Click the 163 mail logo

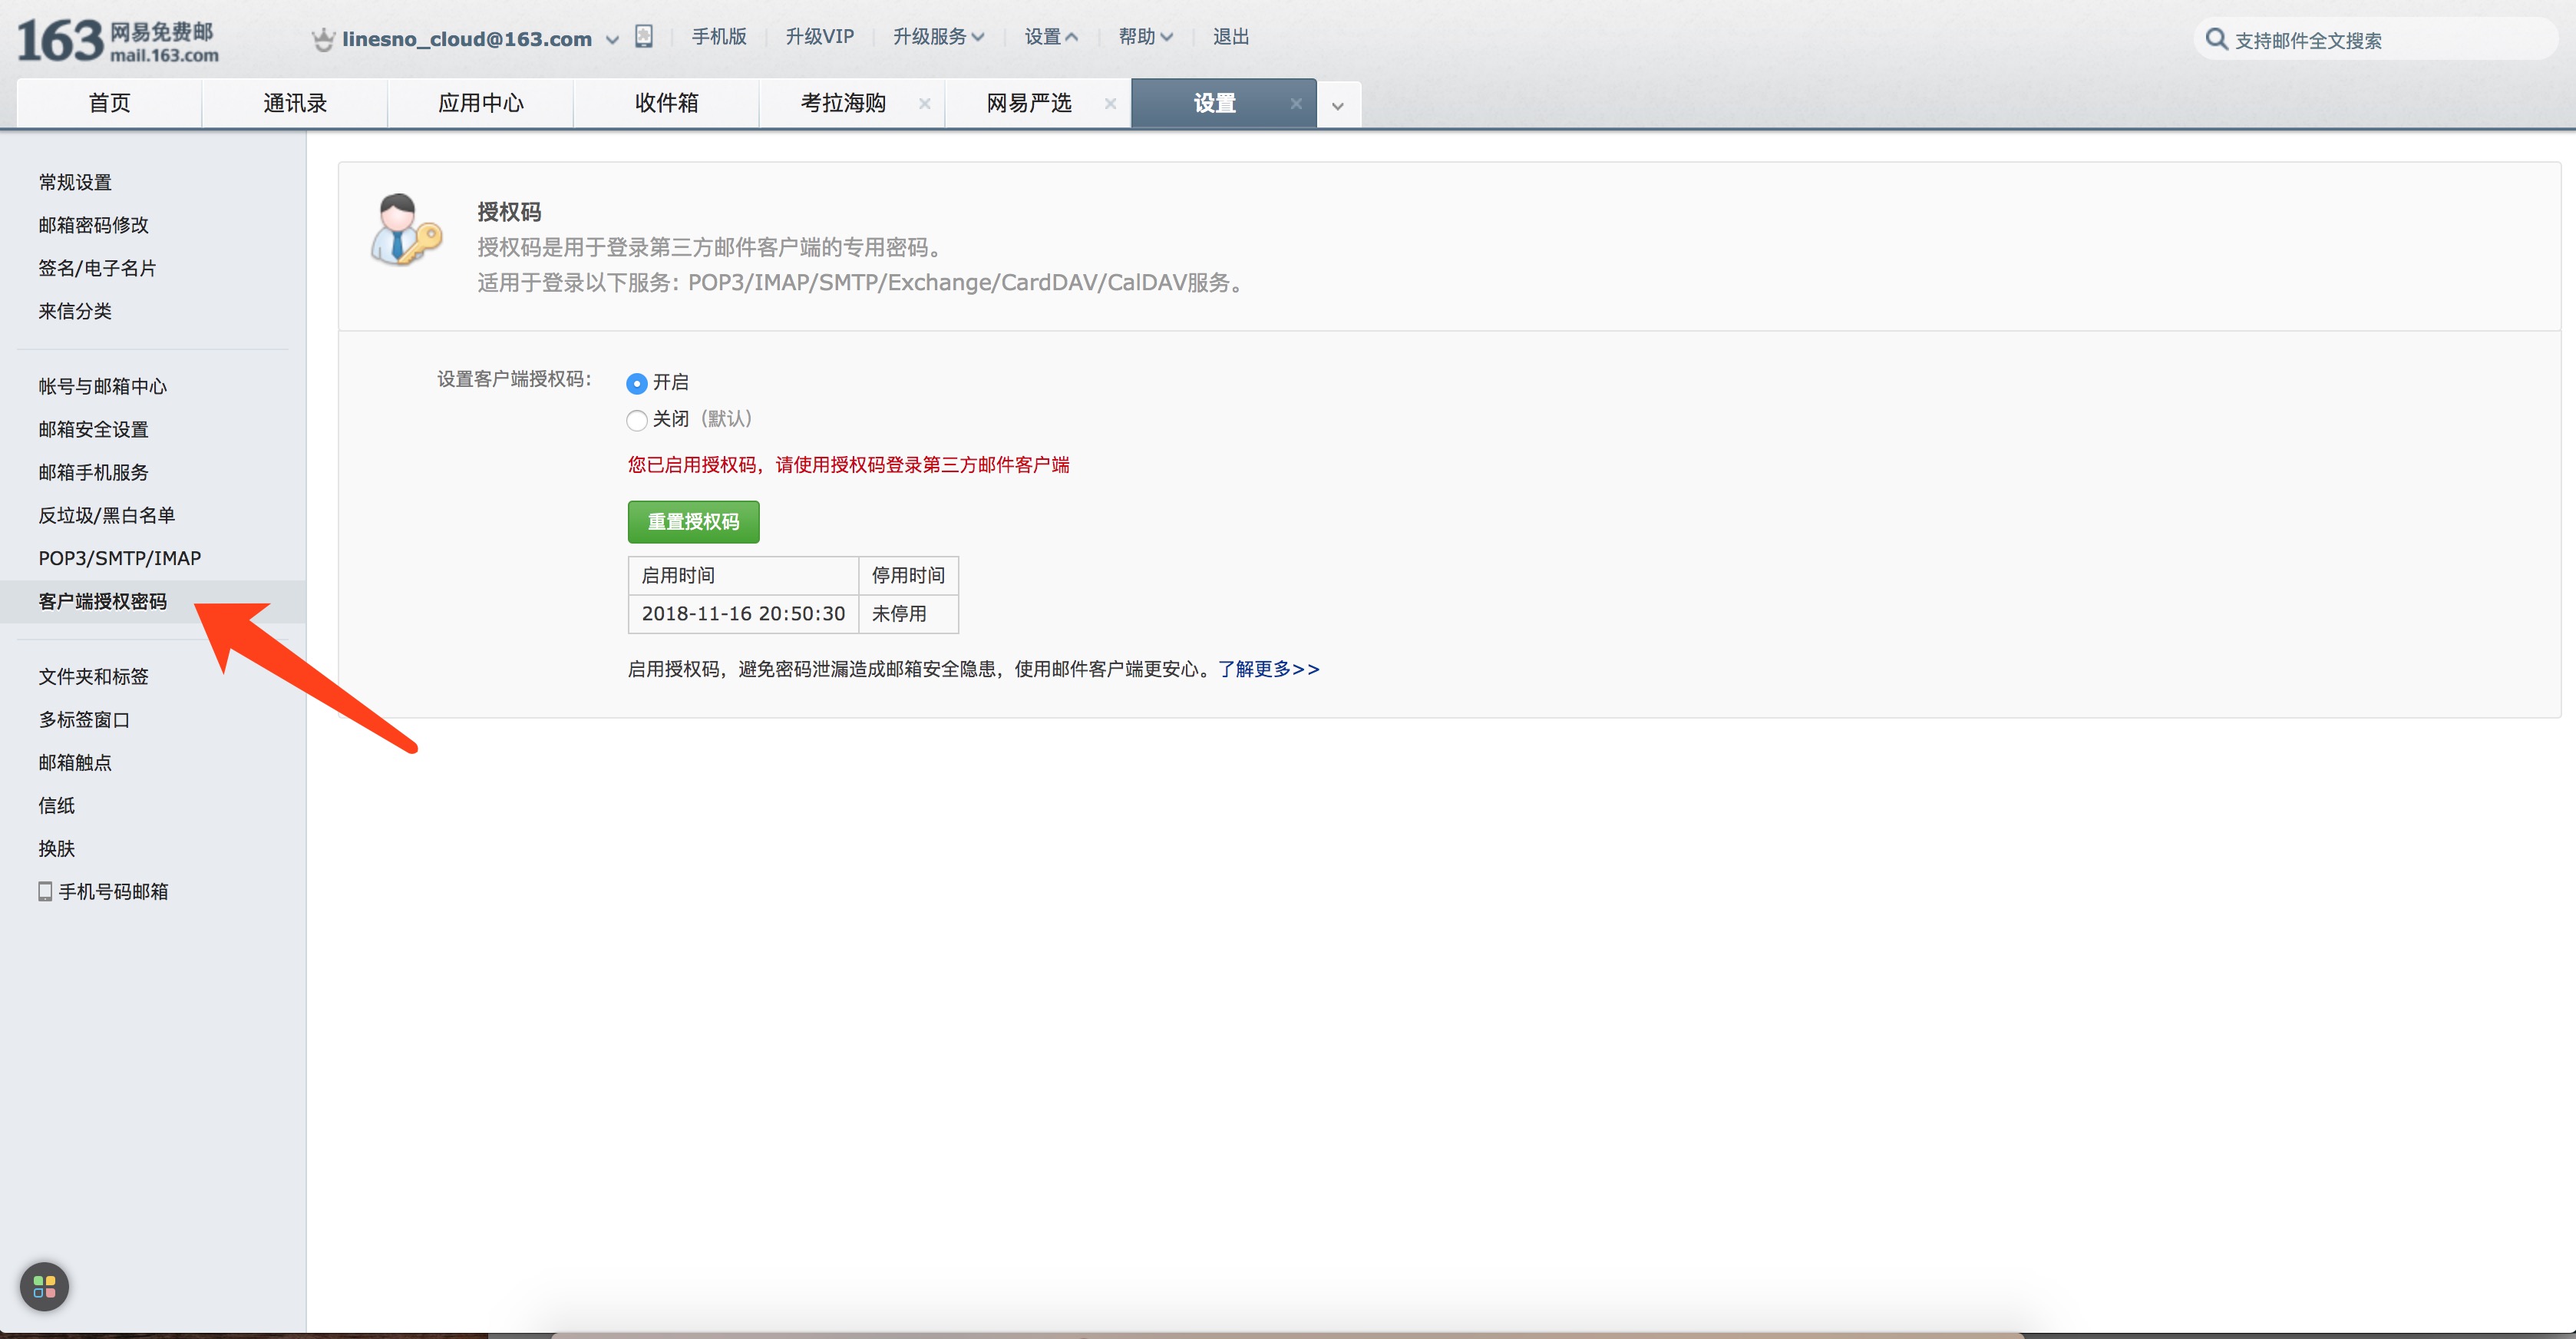[117, 41]
